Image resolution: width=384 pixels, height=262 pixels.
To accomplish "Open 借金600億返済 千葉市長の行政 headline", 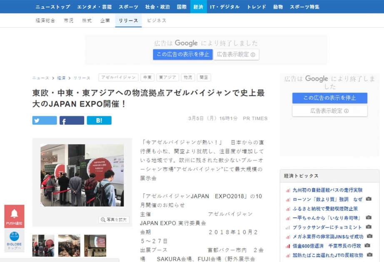I will [x=327, y=246].
